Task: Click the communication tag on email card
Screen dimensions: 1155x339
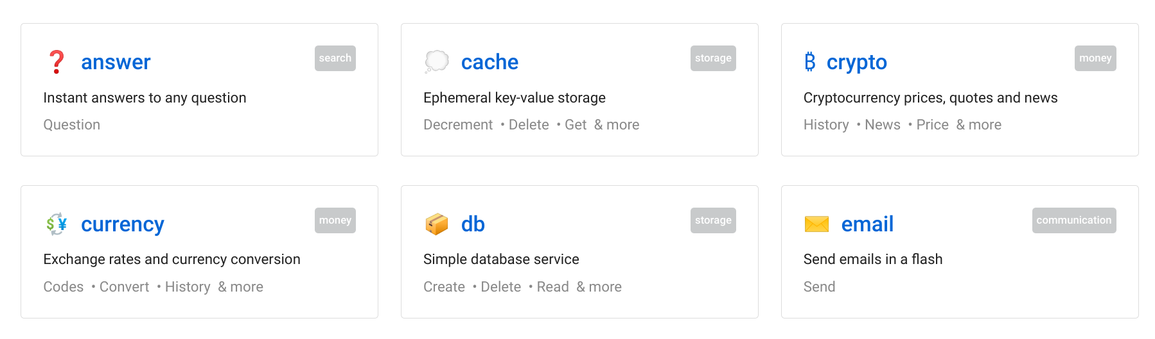Action: [1073, 220]
